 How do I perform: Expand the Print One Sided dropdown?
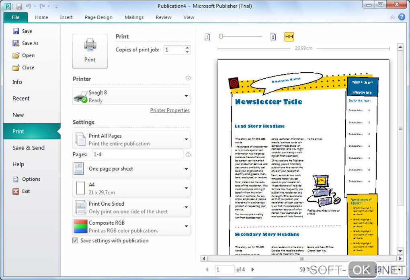click(131, 208)
